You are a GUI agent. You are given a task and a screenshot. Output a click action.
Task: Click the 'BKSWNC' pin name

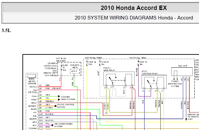click(x=32, y=106)
